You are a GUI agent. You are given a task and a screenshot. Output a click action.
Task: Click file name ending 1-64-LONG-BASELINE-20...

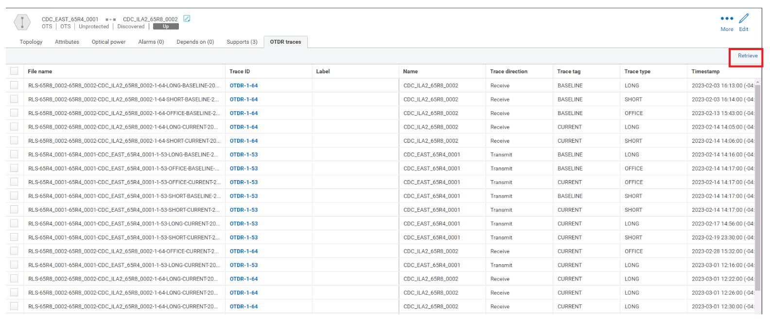coord(124,85)
